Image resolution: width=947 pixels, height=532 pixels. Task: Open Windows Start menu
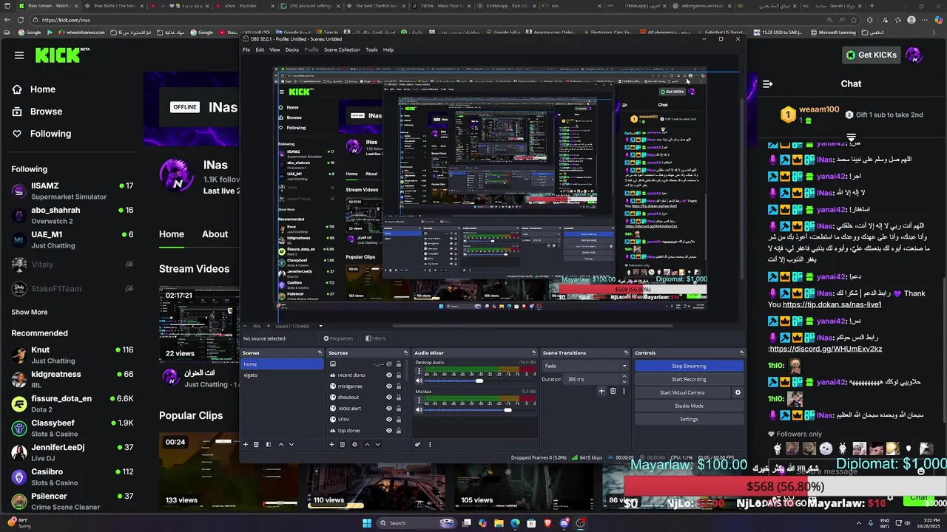(x=367, y=523)
